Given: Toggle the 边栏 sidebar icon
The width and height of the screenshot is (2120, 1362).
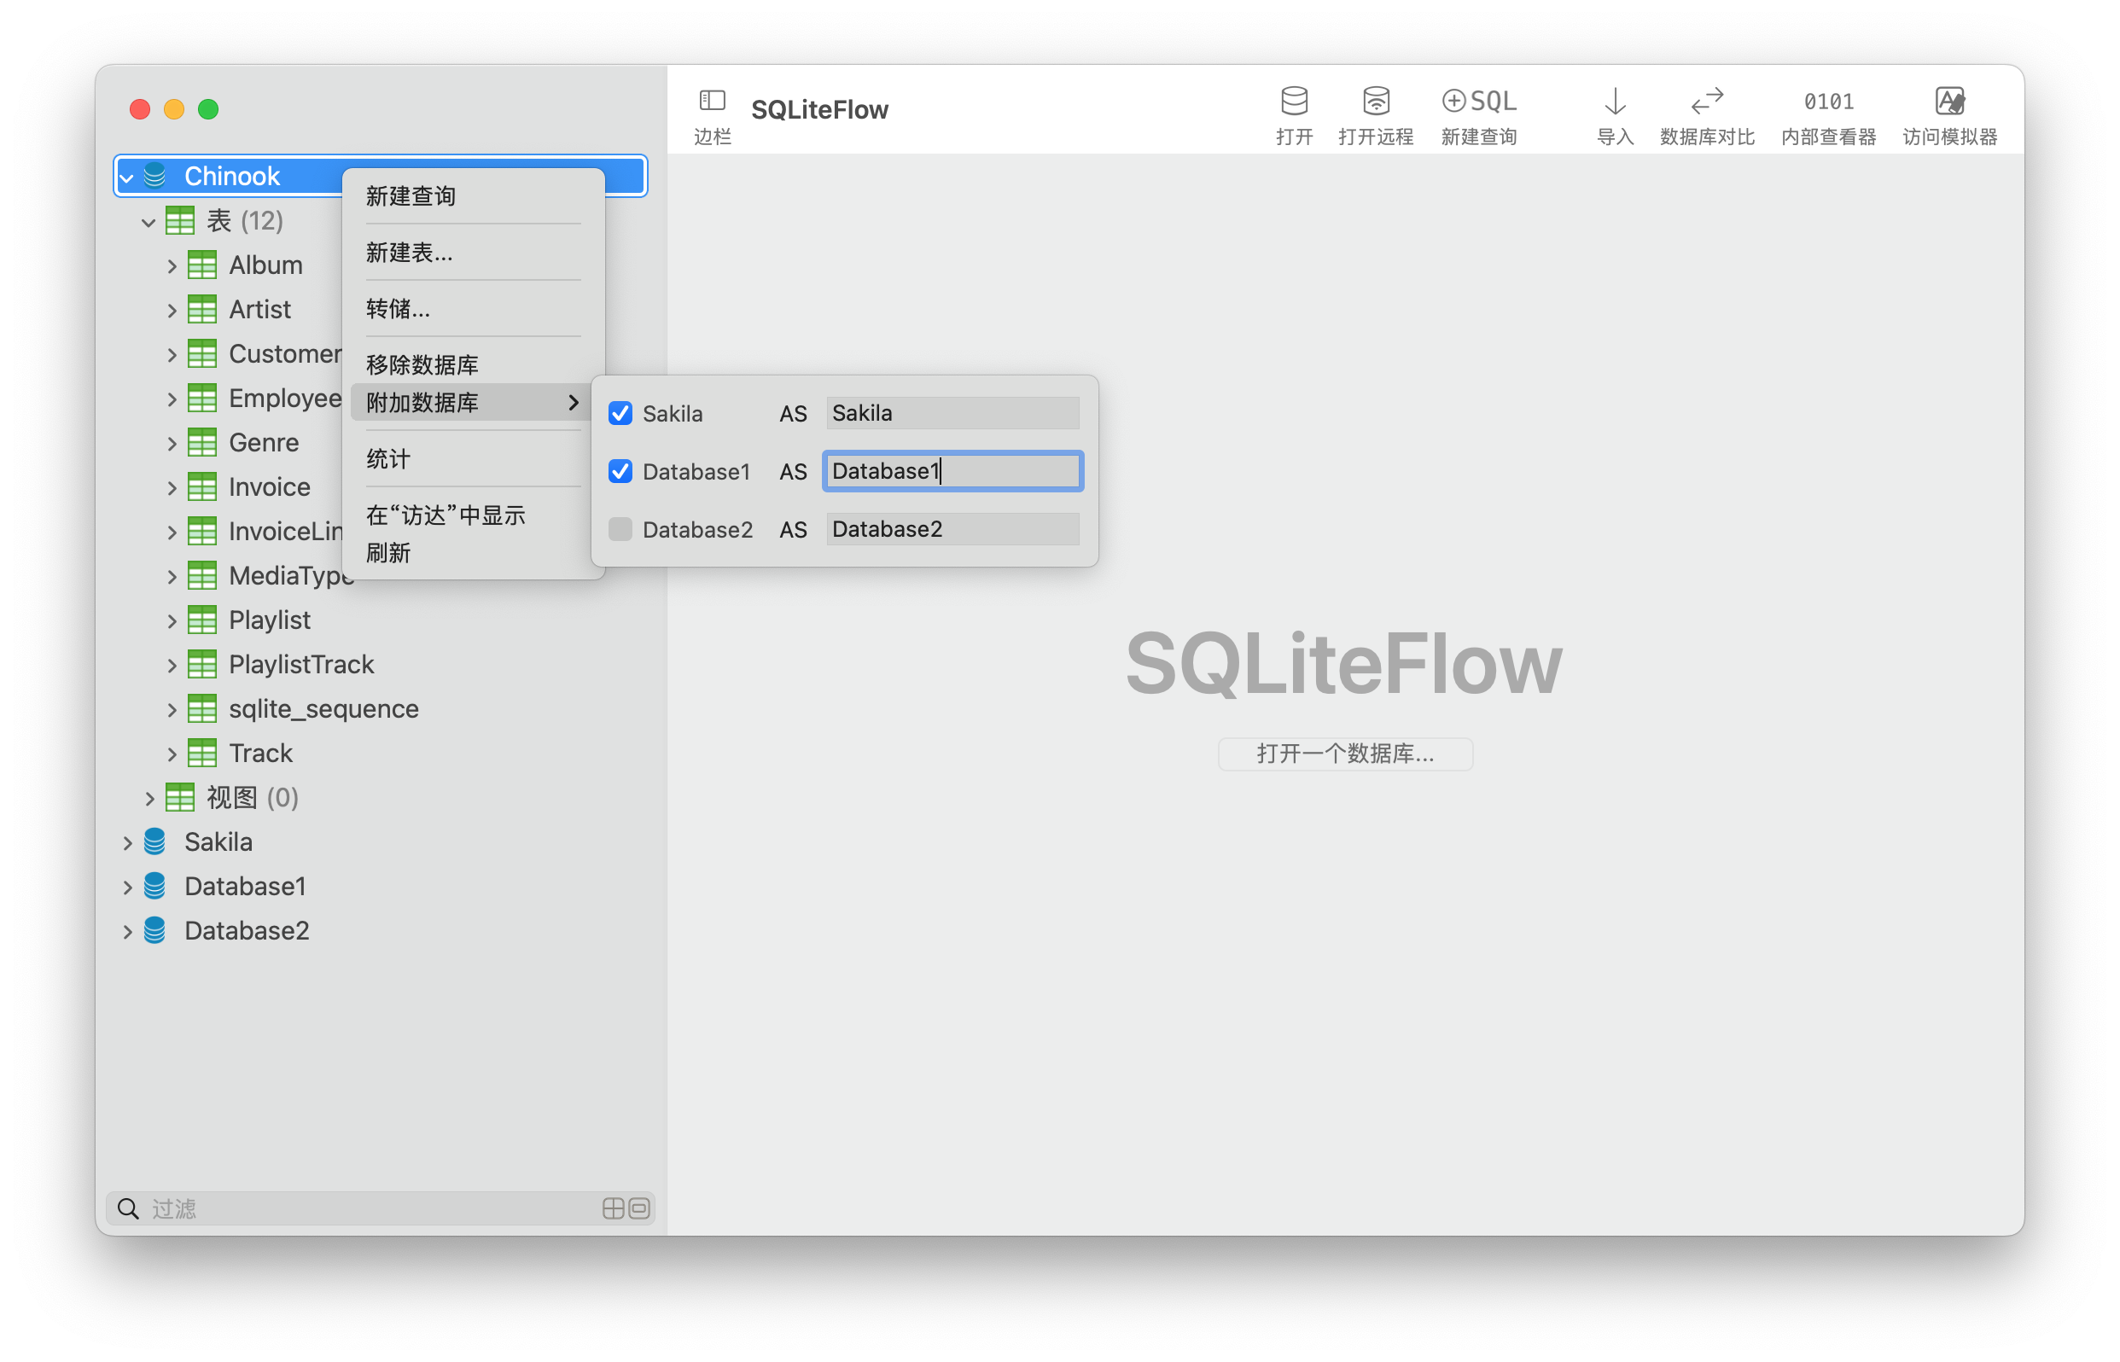Looking at the screenshot, I should (712, 113).
